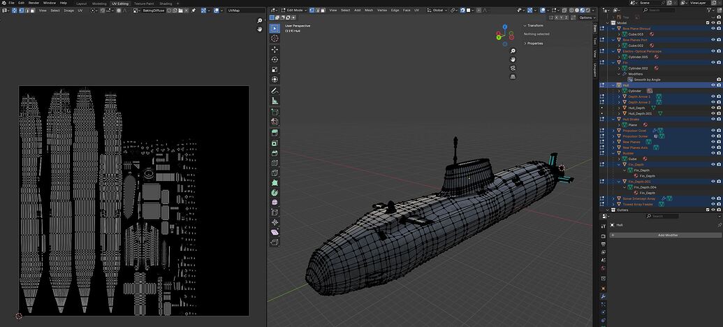Open the Modifiers wrench tab in Properties
The width and height of the screenshot is (723, 327).
[x=603, y=296]
